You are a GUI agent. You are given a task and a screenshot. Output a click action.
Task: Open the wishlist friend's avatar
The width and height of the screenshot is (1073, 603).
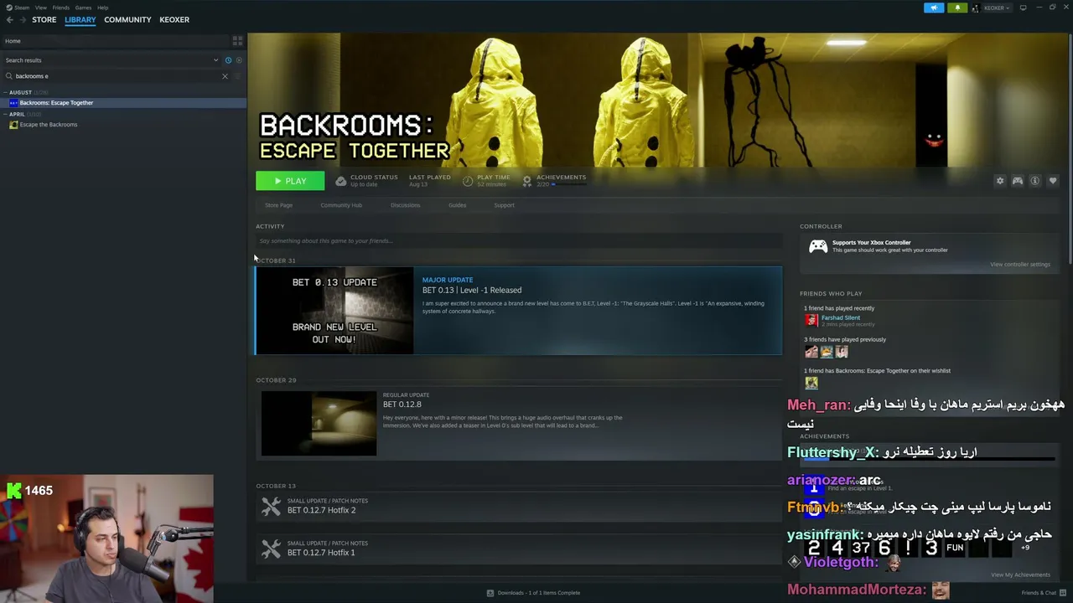pyautogui.click(x=811, y=383)
